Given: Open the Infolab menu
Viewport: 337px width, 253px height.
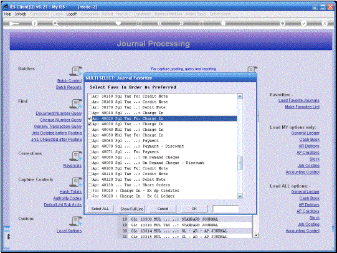Looking at the screenshot, I should (x=21, y=14).
